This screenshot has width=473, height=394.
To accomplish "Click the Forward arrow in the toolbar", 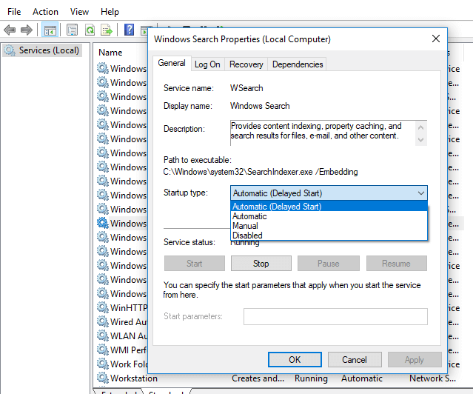I will tap(27, 30).
